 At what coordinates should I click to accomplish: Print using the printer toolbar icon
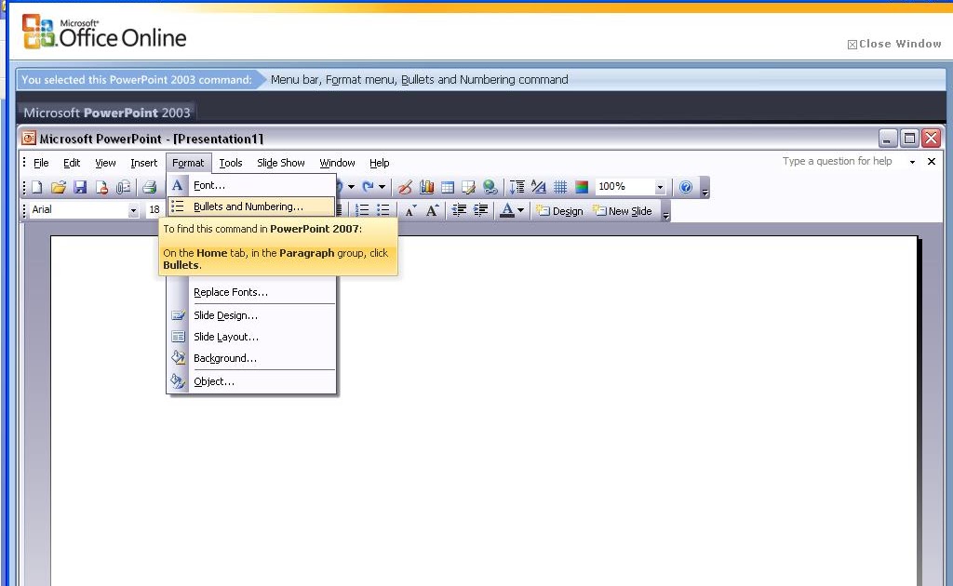pyautogui.click(x=150, y=187)
